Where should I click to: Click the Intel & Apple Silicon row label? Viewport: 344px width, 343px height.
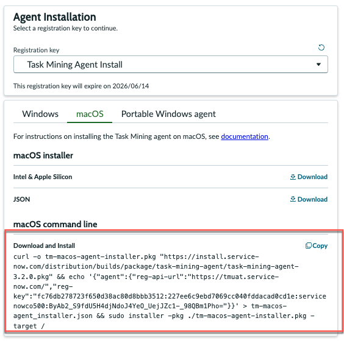pyautogui.click(x=43, y=177)
